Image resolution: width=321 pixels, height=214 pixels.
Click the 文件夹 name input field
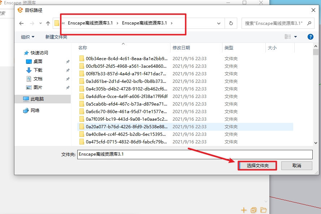194,154
